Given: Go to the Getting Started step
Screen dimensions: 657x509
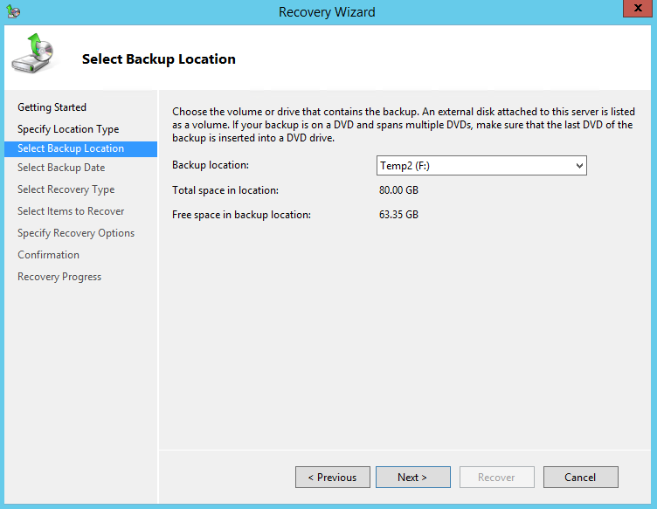Looking at the screenshot, I should pos(52,107).
